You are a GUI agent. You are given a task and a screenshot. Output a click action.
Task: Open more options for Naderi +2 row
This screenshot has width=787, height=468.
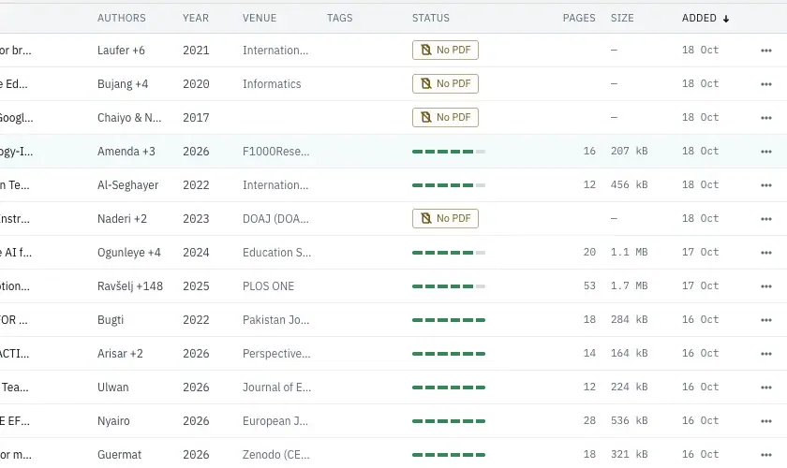click(766, 219)
